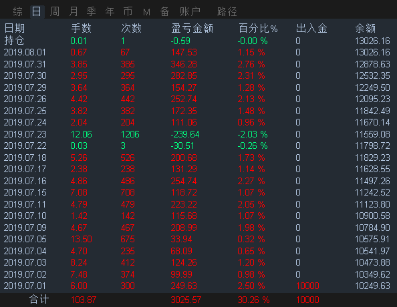This screenshot has height=307, width=397.
Task: Click the -0.59 holding profit value
Action: pyautogui.click(x=180, y=41)
